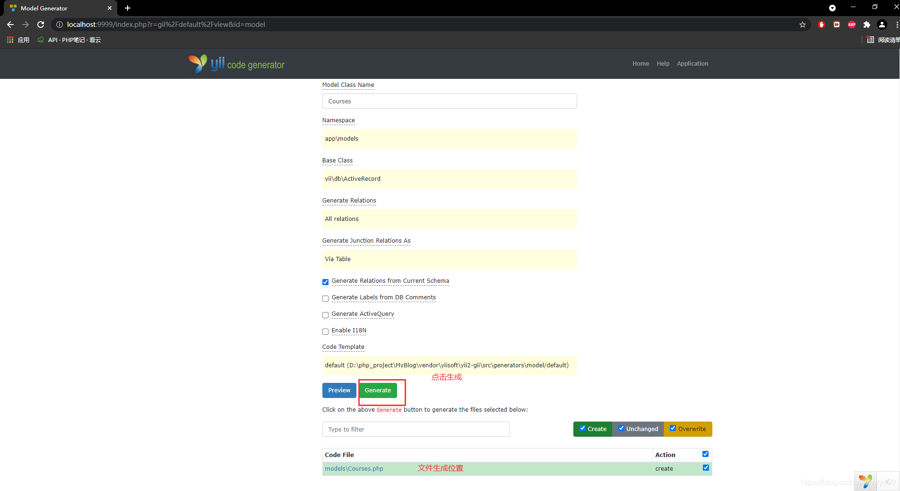The image size is (900, 491).
Task: Click the Type to filter box
Action: coord(416,429)
